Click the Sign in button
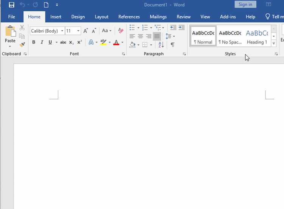This screenshot has height=209, width=284. click(x=245, y=5)
